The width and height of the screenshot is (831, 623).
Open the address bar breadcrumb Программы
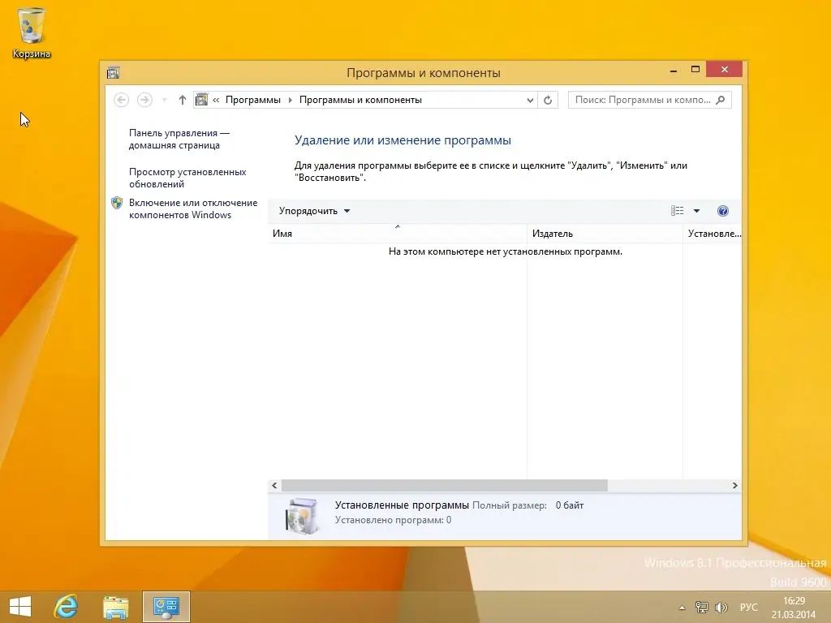tap(252, 99)
